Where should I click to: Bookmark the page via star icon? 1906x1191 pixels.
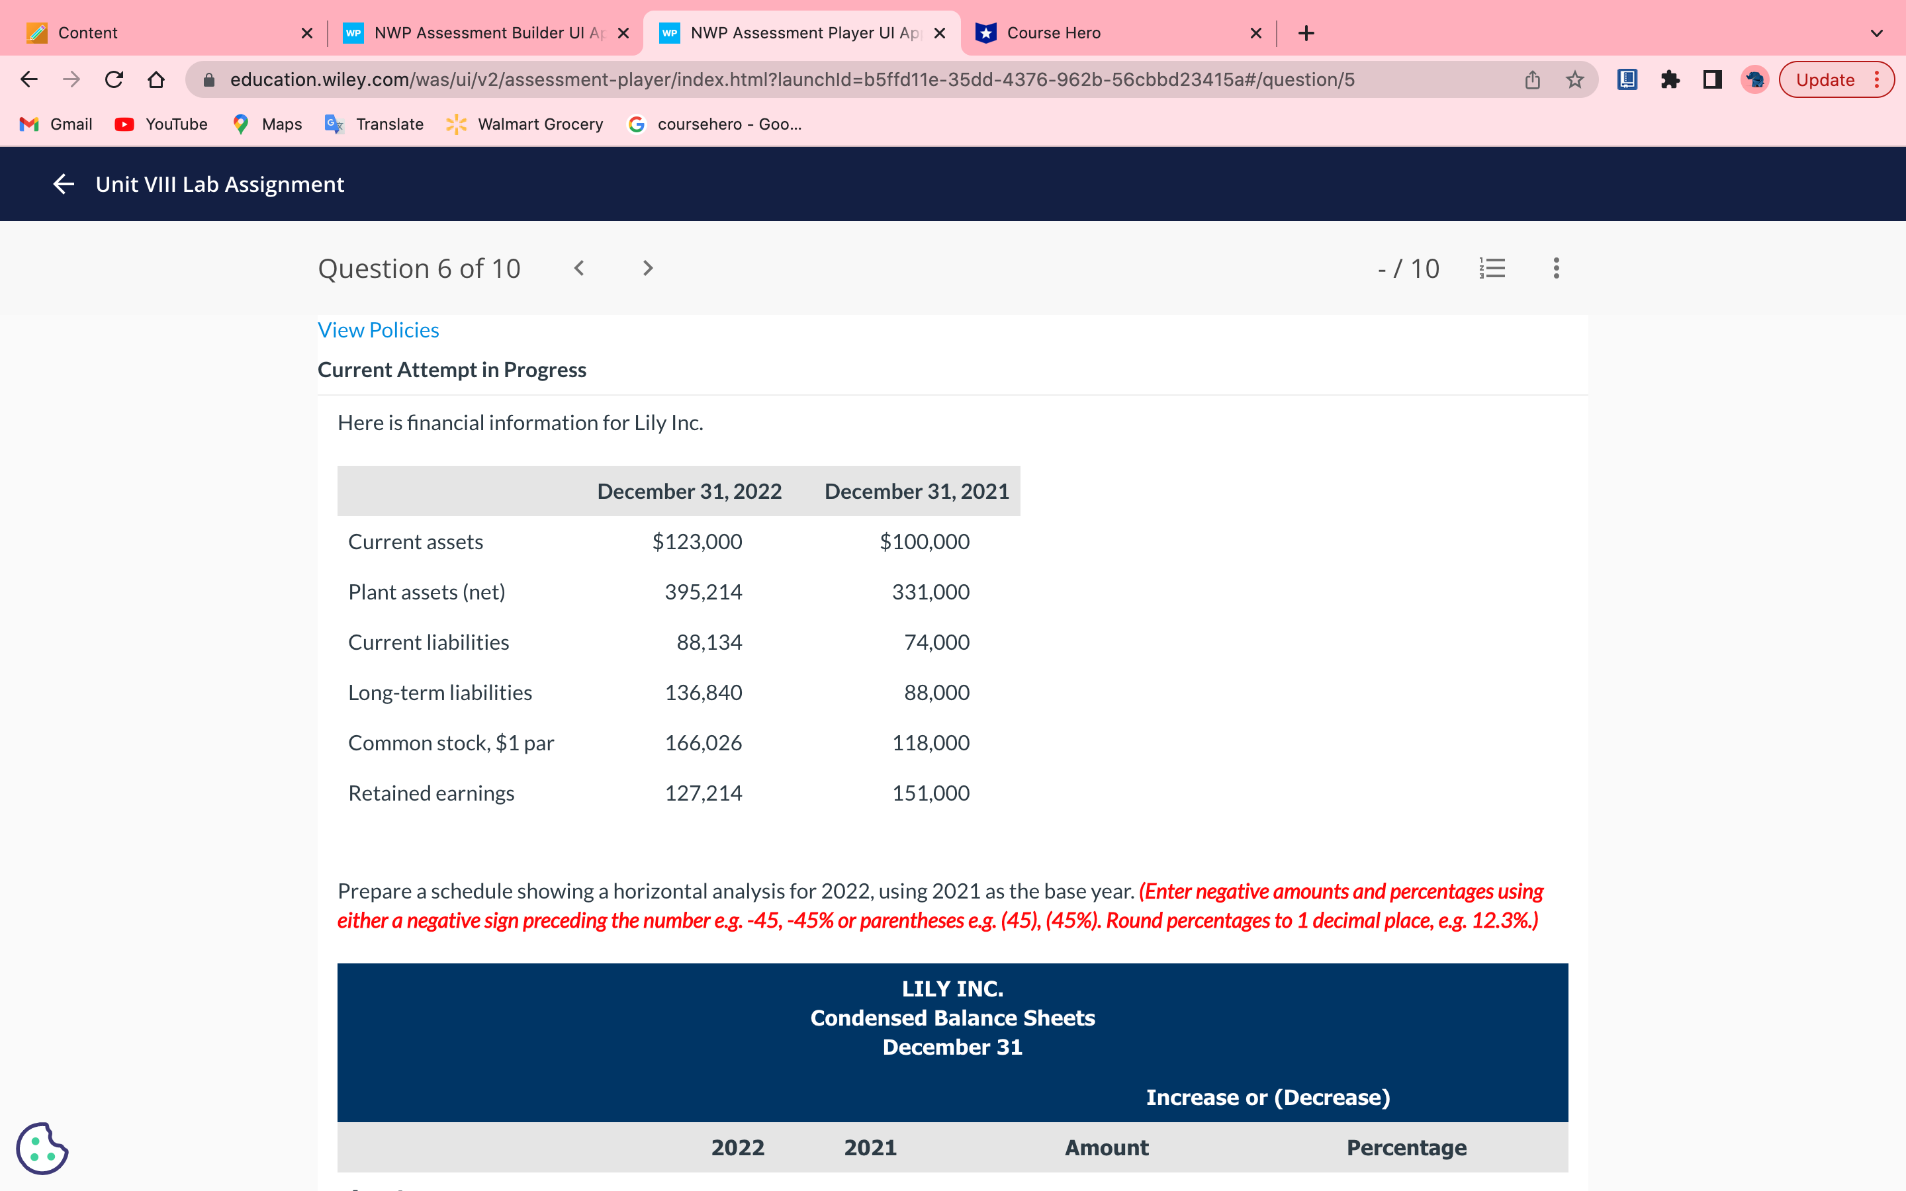click(x=1573, y=79)
